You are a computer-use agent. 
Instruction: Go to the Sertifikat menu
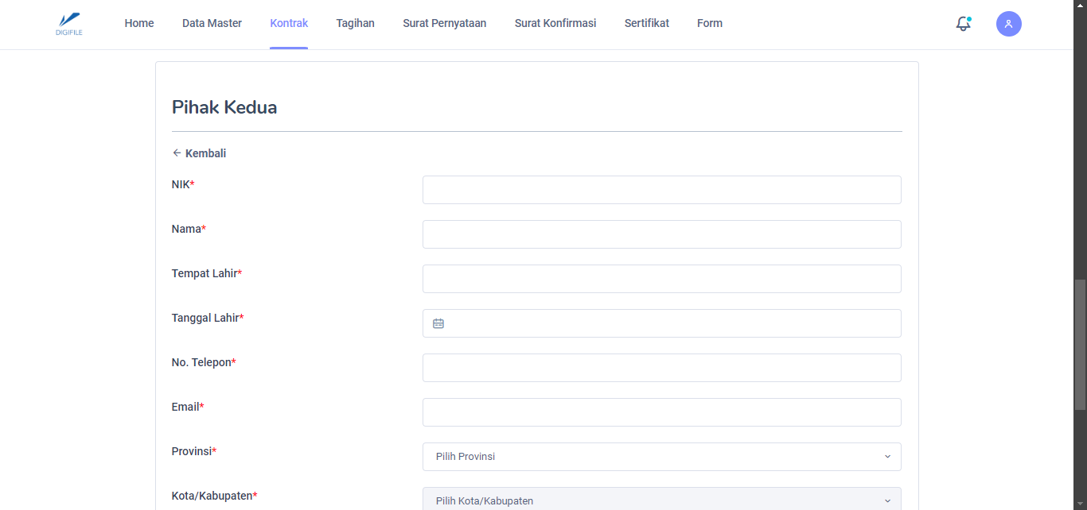646,23
